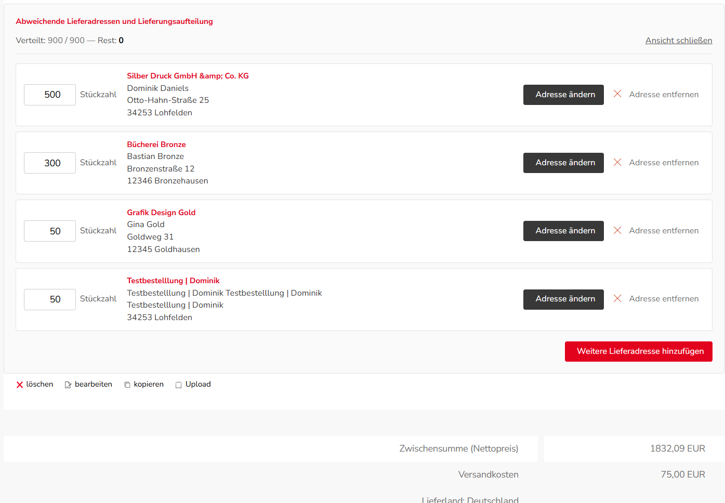The height and width of the screenshot is (503, 725).
Task: Click the 'kopieren' link text
Action: pos(149,384)
